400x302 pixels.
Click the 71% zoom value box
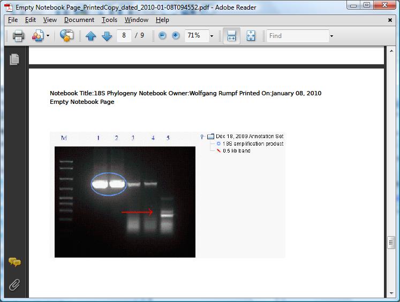pyautogui.click(x=197, y=35)
